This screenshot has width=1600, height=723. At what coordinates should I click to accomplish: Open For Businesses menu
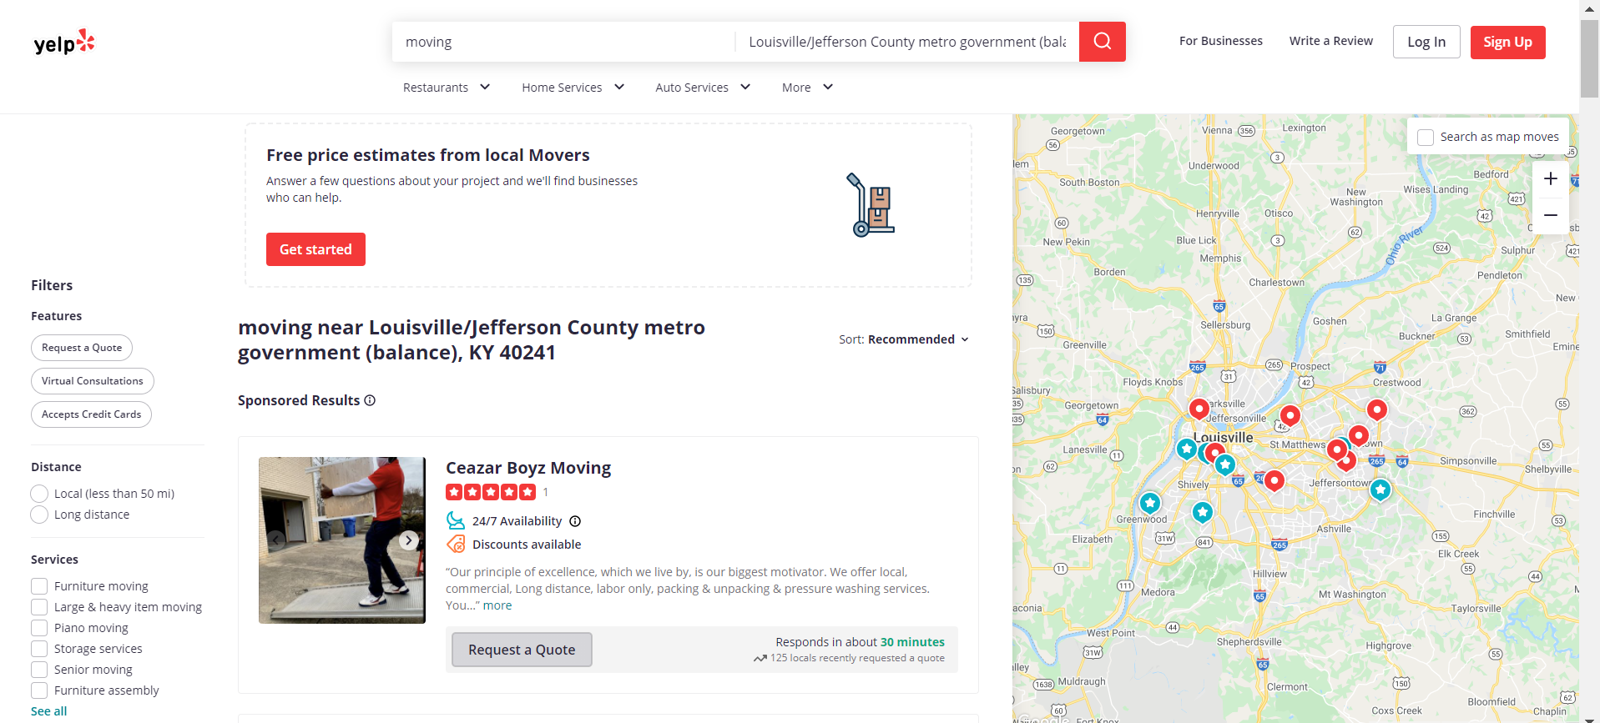[x=1220, y=41]
